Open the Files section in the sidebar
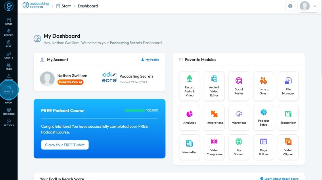Viewport: 322px width, 180px height. pos(9,66)
